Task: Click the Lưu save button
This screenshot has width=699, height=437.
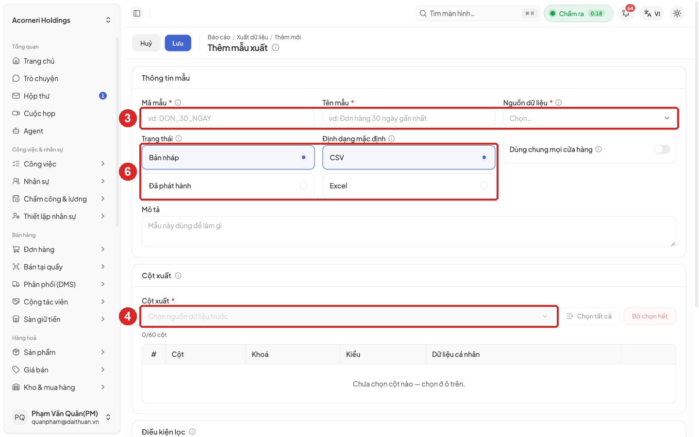Action: 178,43
